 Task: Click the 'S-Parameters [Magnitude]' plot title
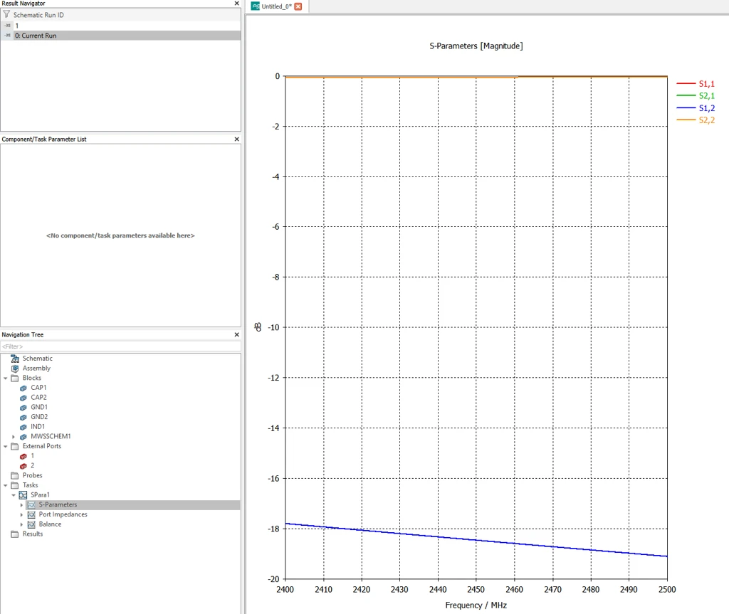pyautogui.click(x=476, y=46)
